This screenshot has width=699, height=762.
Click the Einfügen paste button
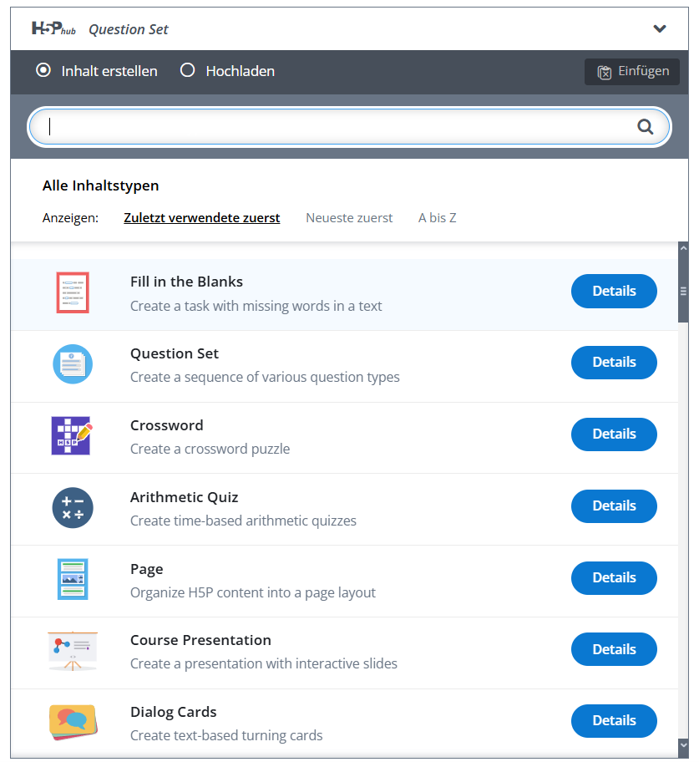(631, 72)
